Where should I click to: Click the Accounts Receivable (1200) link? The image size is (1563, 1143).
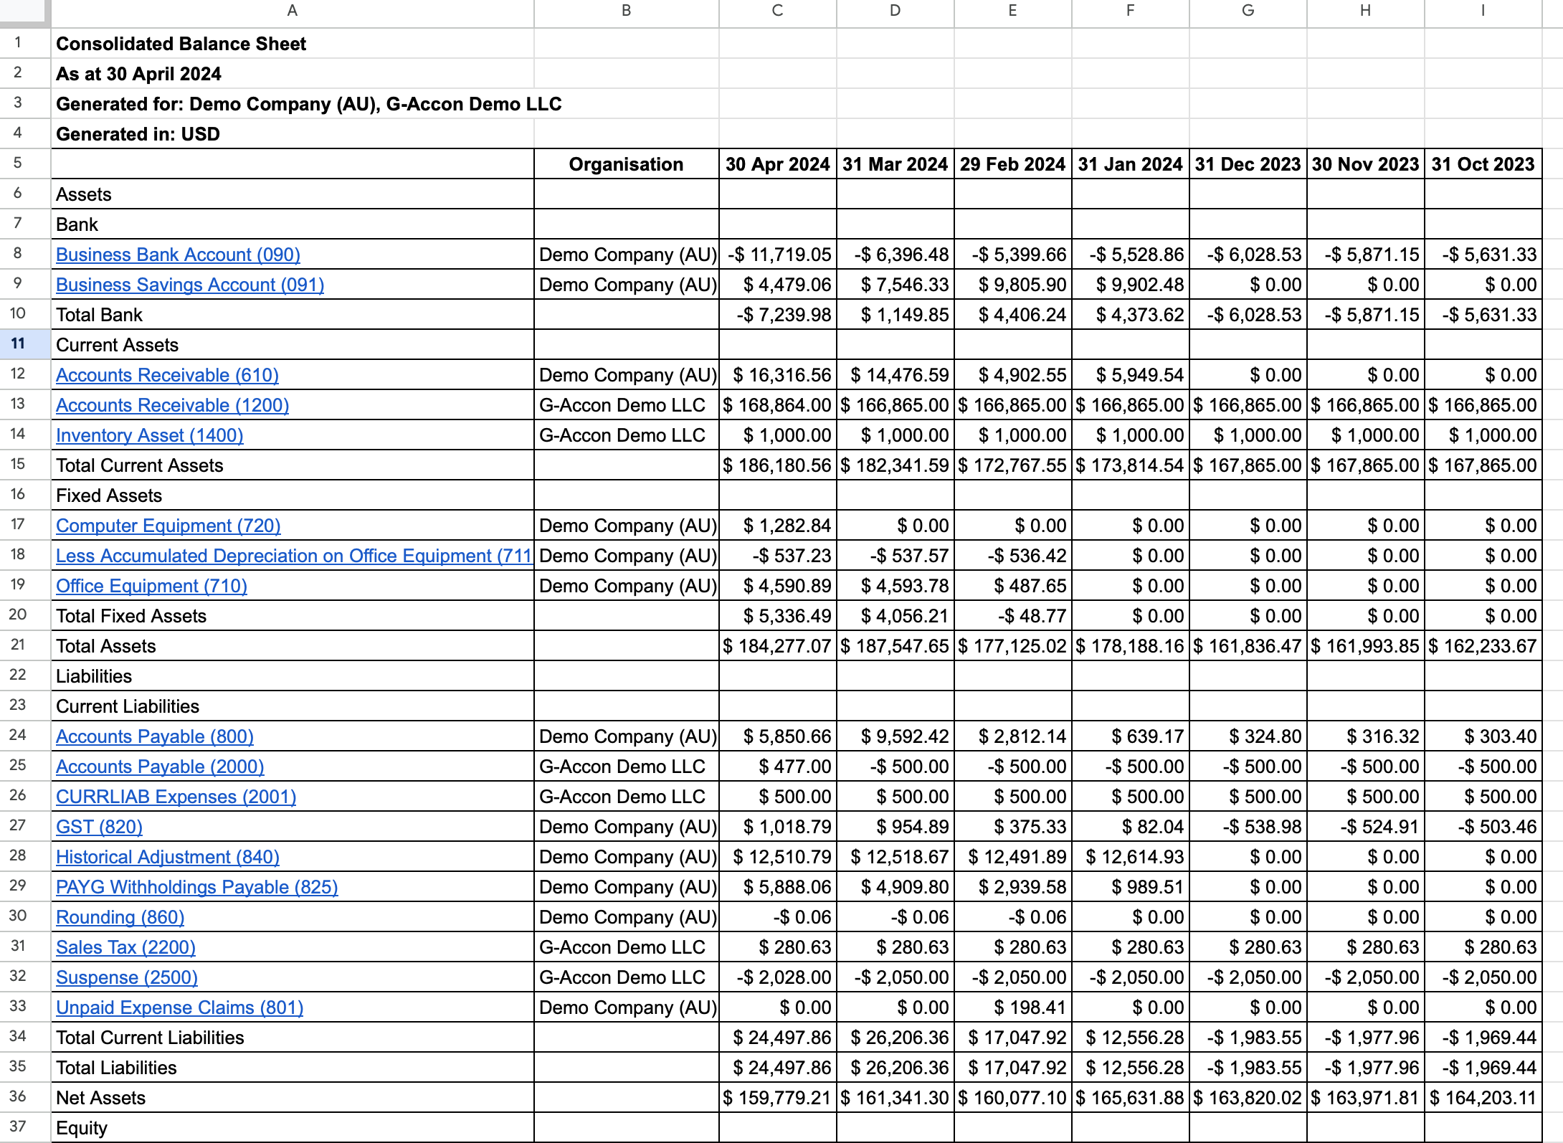click(172, 405)
